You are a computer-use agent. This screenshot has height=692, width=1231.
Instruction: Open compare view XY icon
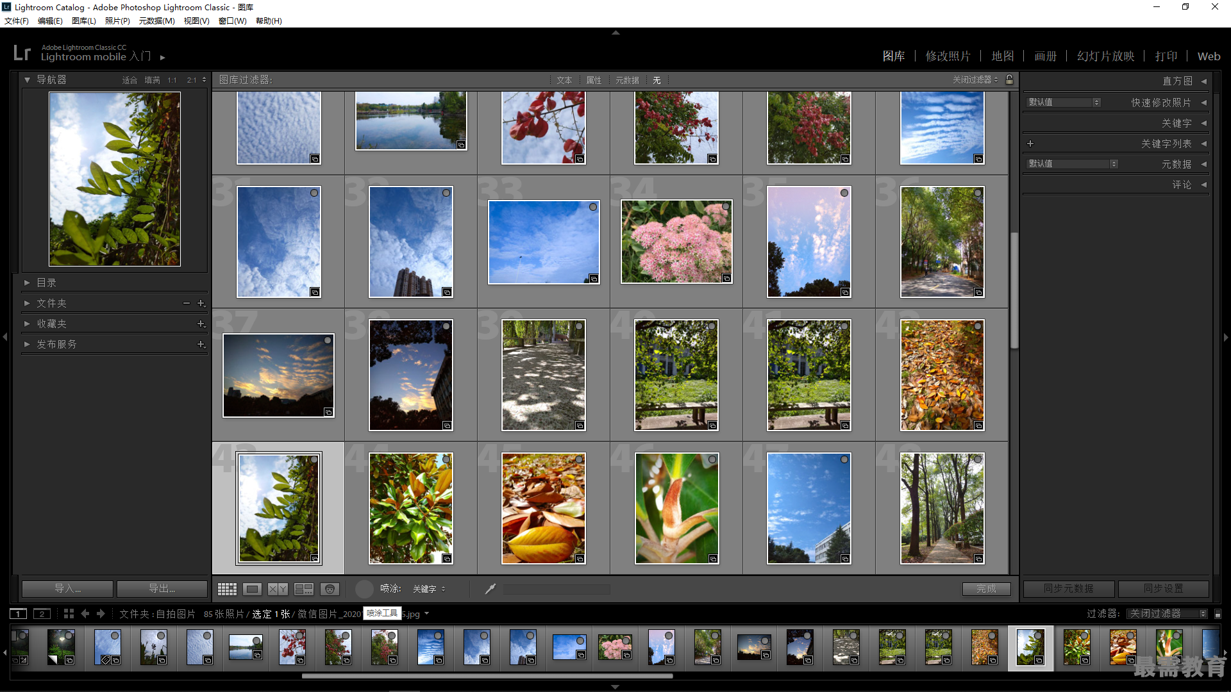[278, 589]
